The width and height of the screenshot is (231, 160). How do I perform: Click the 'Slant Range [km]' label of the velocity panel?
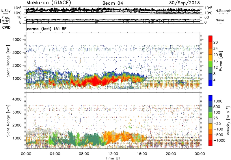coord(8,120)
